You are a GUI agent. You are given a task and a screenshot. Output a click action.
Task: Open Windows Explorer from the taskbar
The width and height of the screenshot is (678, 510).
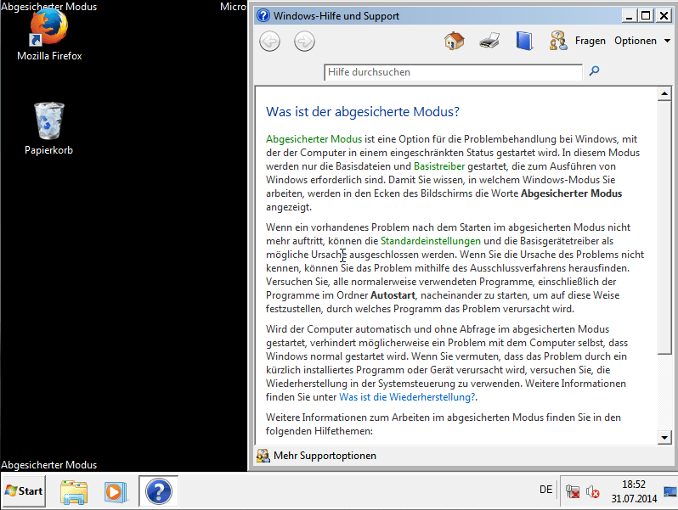(74, 491)
